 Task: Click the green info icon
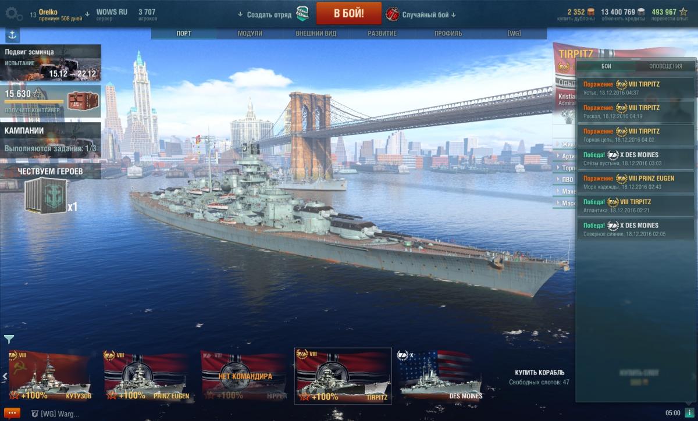pos(689,413)
